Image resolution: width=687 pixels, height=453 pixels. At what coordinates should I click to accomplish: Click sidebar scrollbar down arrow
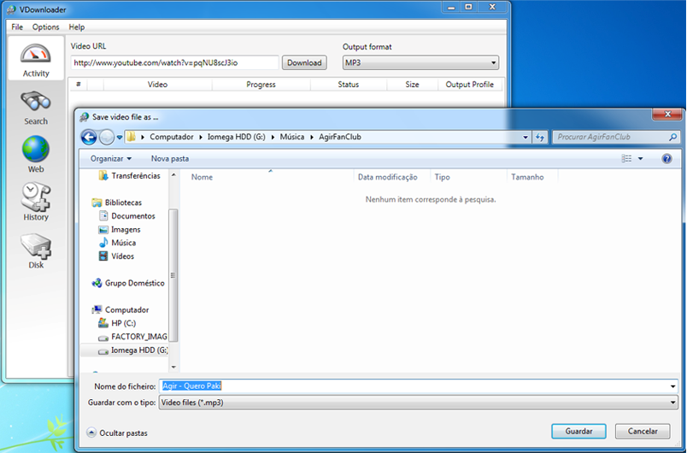tap(173, 367)
